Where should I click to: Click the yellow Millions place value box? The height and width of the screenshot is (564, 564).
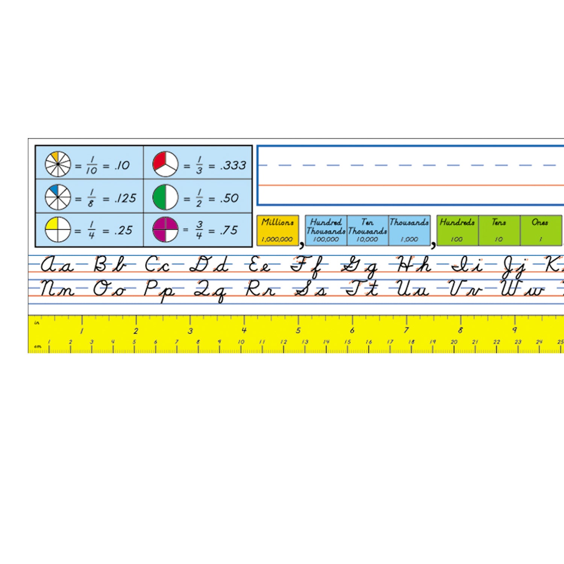(x=277, y=230)
